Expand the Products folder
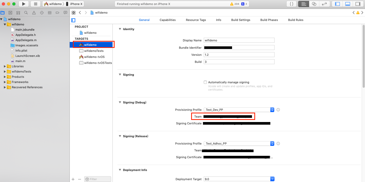 tap(5, 77)
